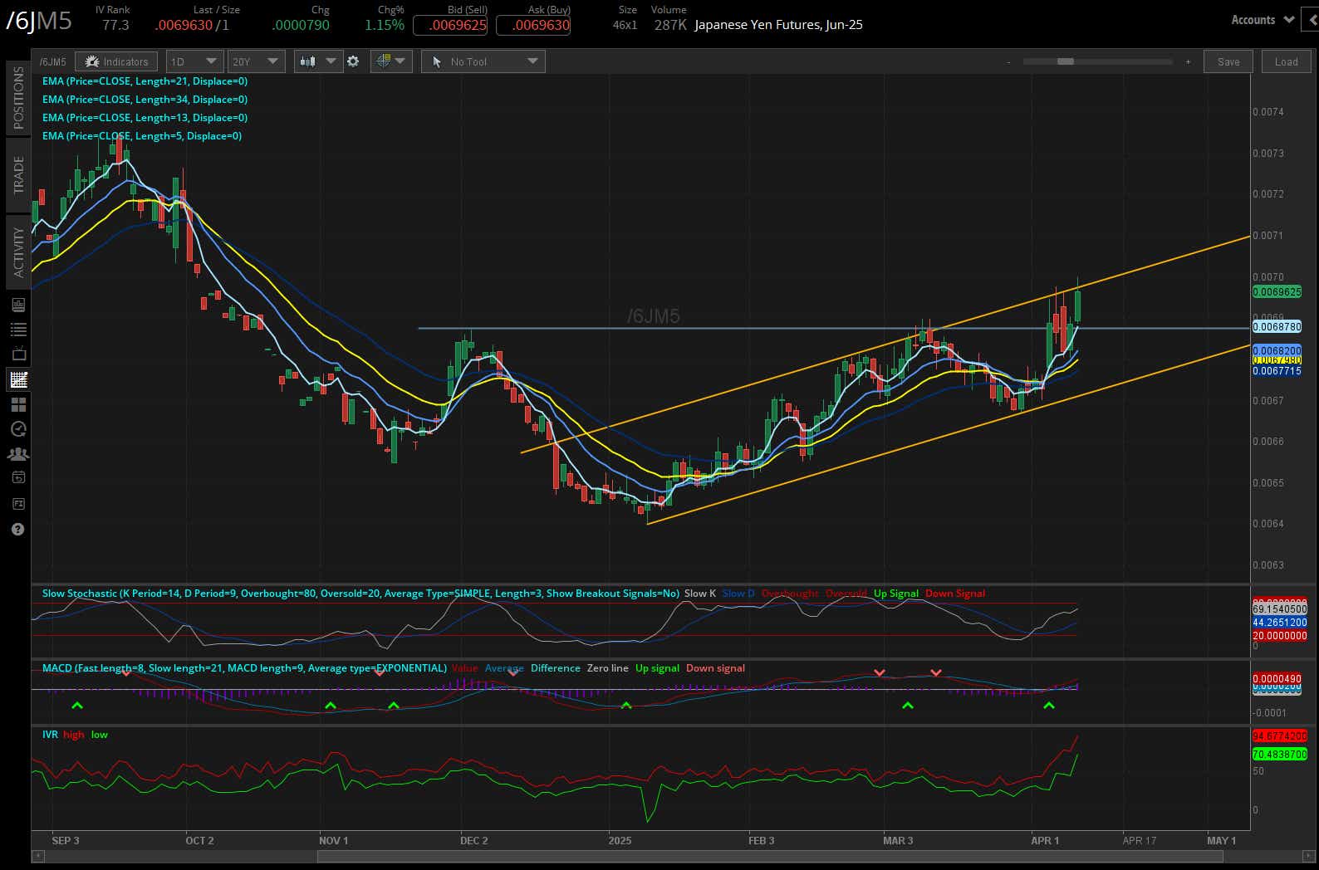Select EMA Length=34 study label

pos(145,100)
